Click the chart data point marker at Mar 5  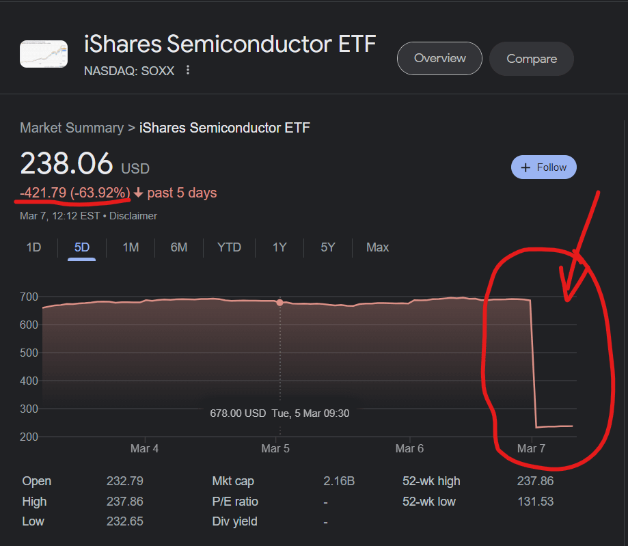click(279, 302)
